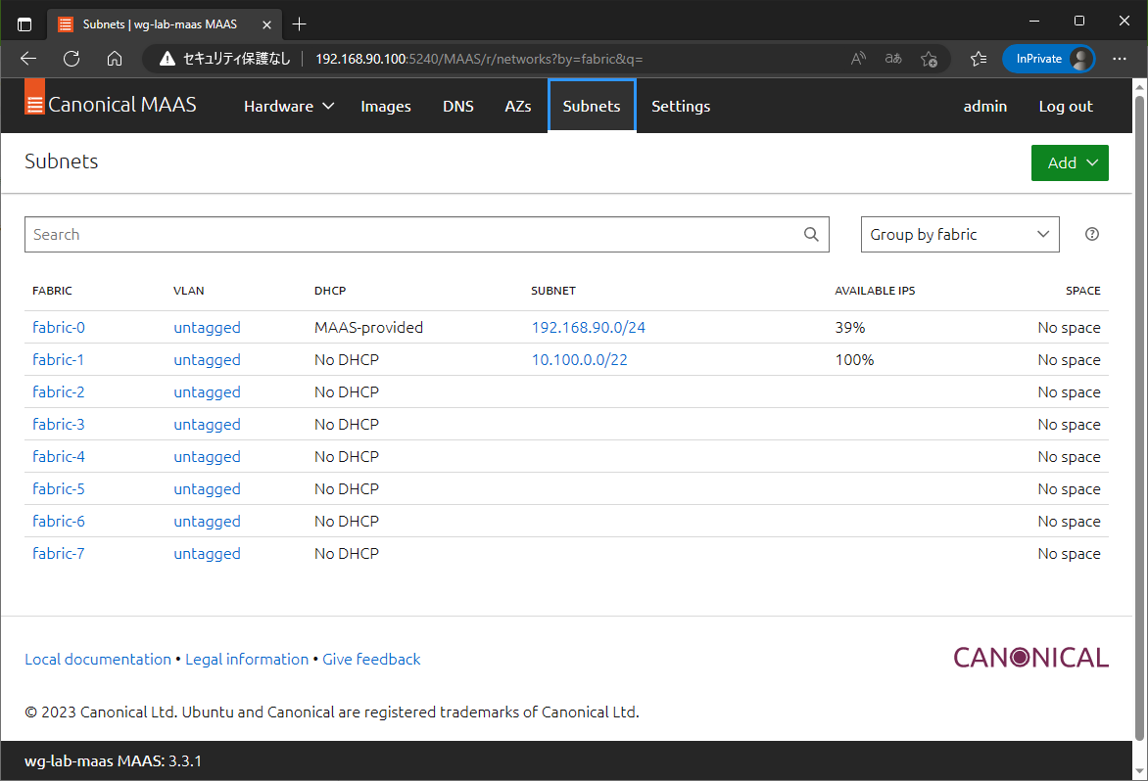Open the Group by fabric dropdown
Screen dimensions: 1148x781
click(959, 234)
